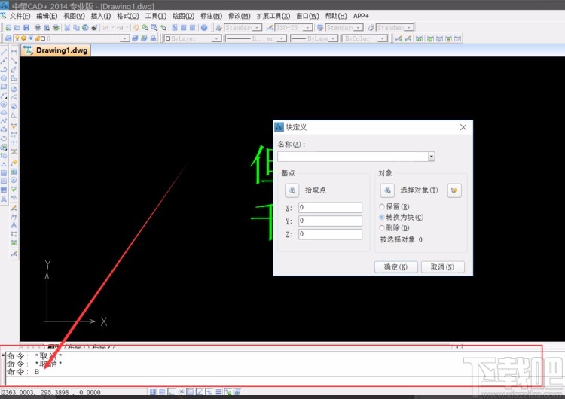
Task: Select the Rectangle tool in draw toolbar
Action: (x=4, y=87)
